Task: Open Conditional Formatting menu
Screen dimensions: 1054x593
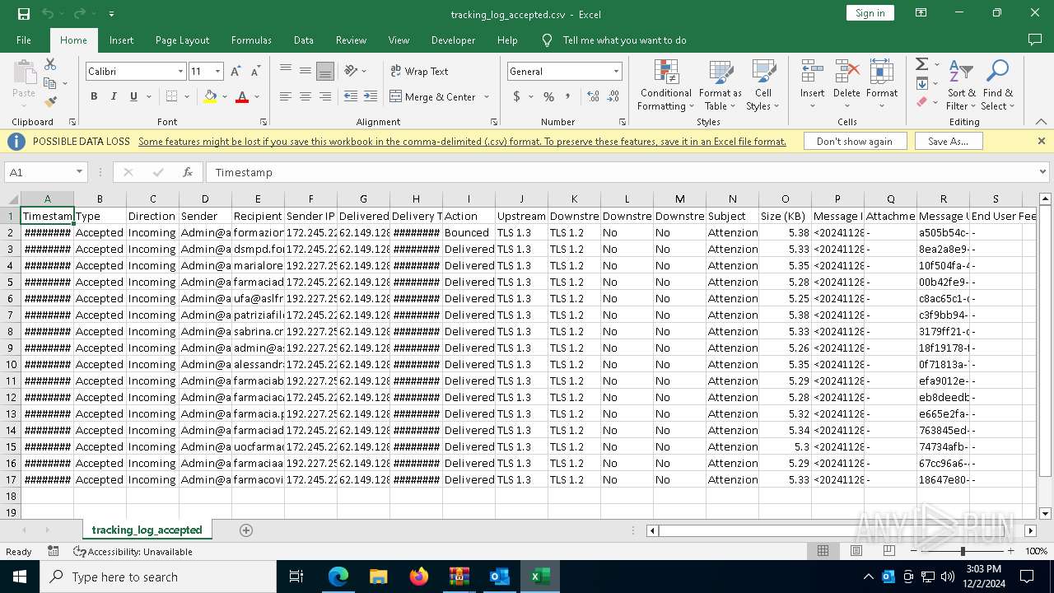Action: click(665, 86)
